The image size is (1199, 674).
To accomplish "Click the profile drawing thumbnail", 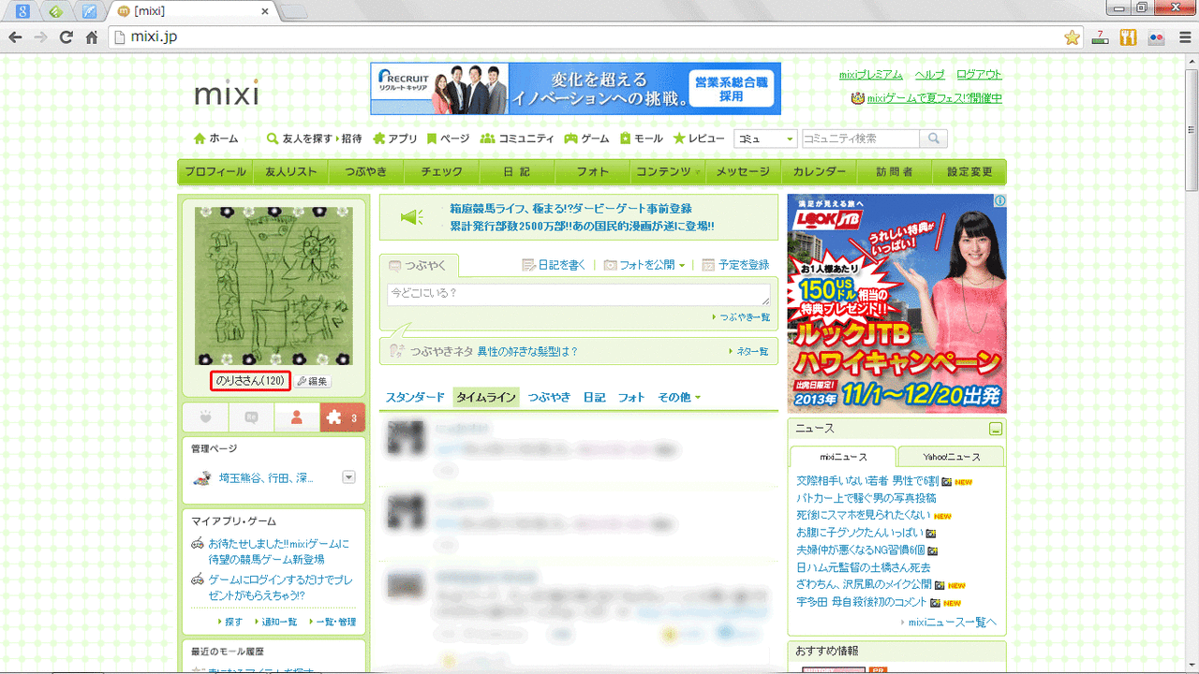I will tap(274, 286).
